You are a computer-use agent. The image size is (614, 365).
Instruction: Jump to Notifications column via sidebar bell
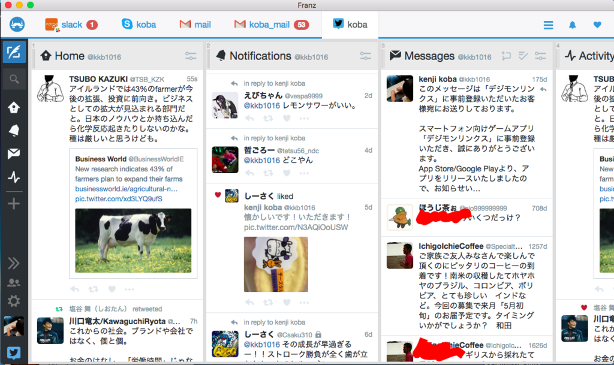pyautogui.click(x=14, y=130)
